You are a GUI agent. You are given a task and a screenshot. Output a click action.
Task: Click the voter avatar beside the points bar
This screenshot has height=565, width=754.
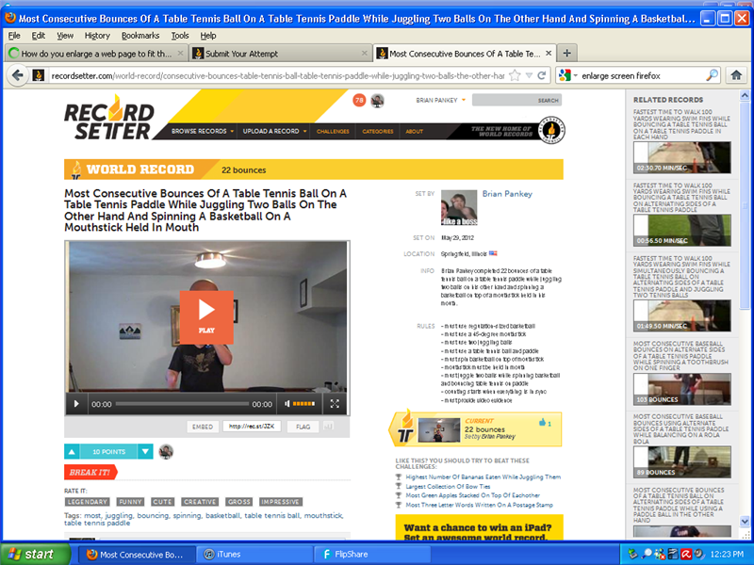point(166,452)
